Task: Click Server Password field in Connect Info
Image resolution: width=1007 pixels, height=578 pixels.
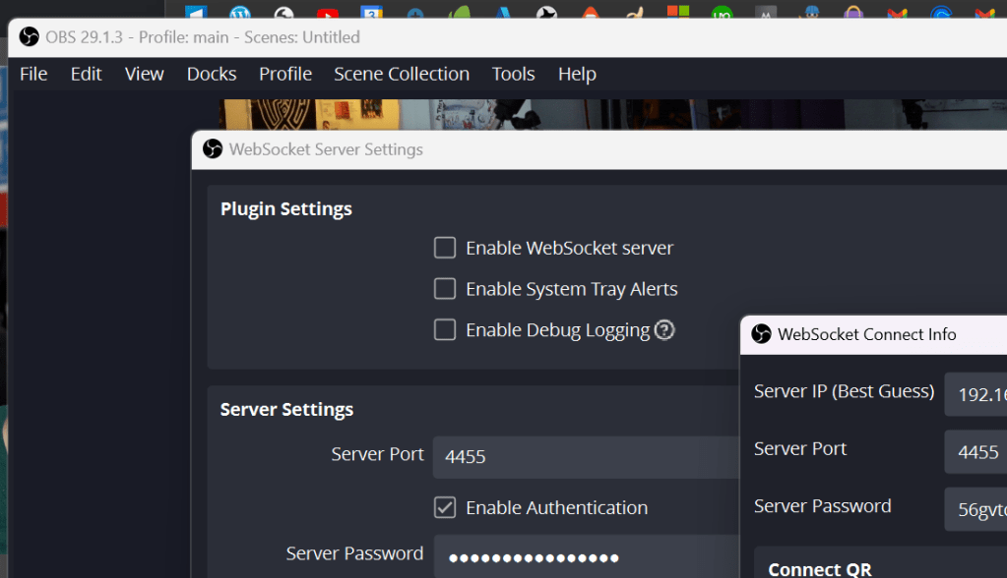Action: (976, 509)
